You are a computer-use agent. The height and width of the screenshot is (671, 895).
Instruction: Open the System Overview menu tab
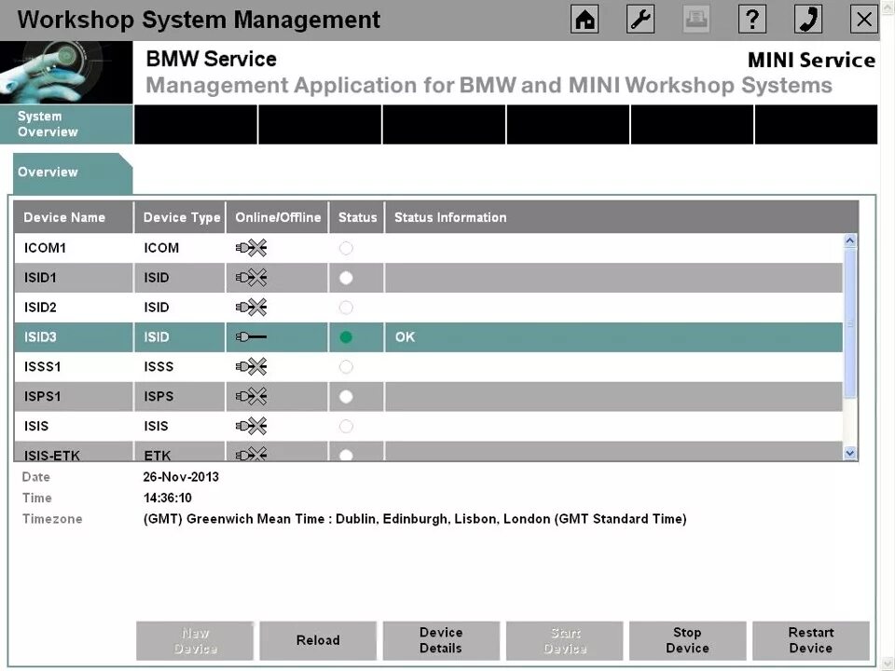[x=66, y=124]
